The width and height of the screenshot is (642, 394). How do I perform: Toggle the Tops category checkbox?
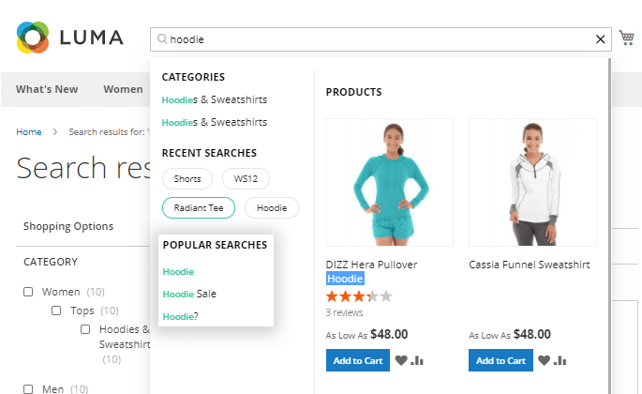click(x=57, y=311)
